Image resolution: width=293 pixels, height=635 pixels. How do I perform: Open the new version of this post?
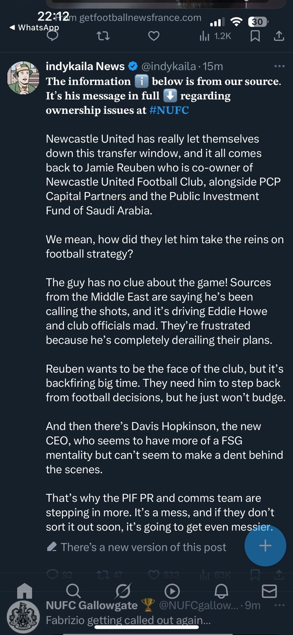point(143,547)
